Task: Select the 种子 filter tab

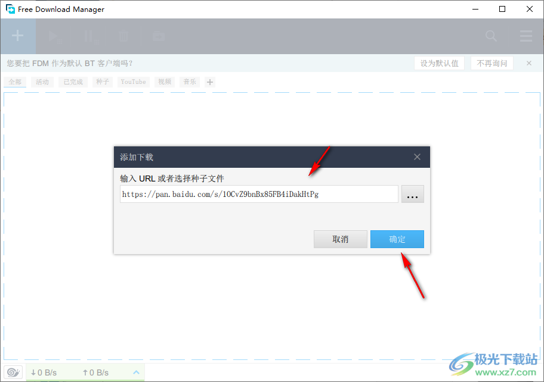Action: 103,82
